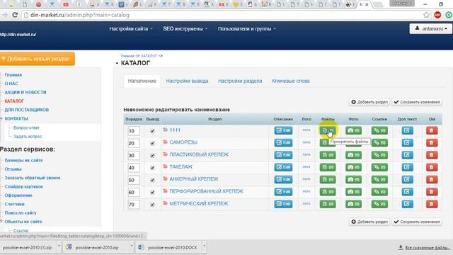This screenshot has width=453, height=255.
Task: Open links for САМОРЕЗЫ row
Action: (379, 142)
